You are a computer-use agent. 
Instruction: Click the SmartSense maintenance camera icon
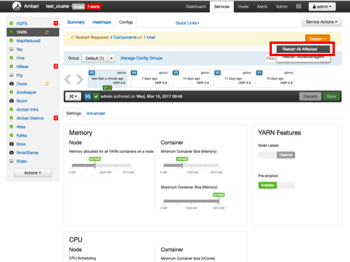click(12, 153)
